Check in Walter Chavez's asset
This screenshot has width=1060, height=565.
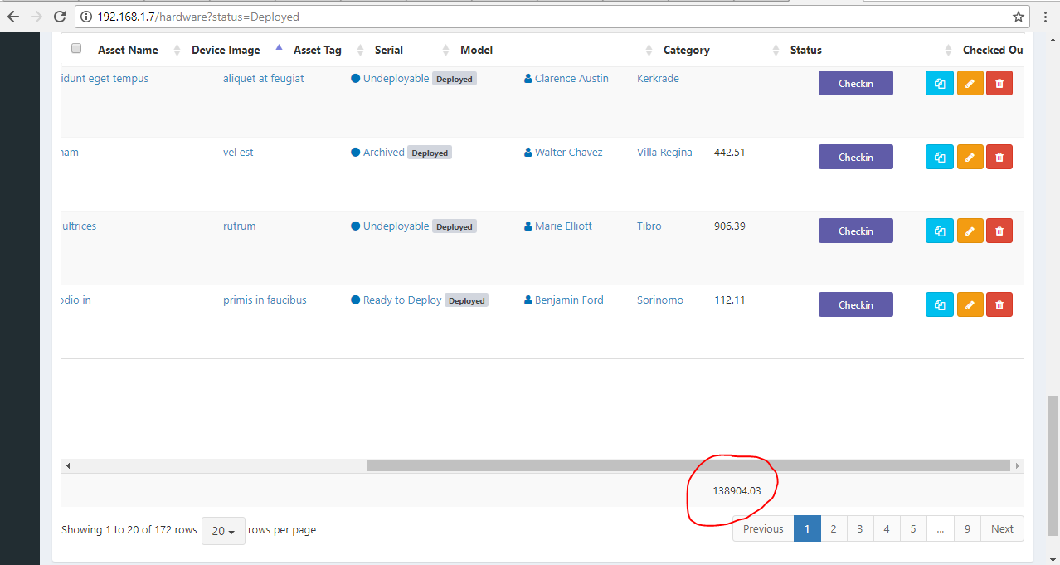(856, 157)
